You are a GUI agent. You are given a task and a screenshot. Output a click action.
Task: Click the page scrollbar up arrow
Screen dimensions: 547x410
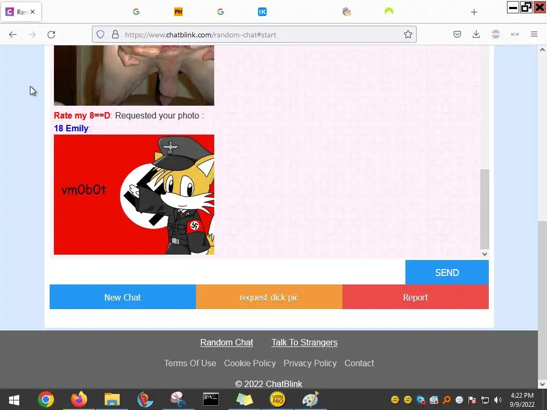click(x=542, y=50)
